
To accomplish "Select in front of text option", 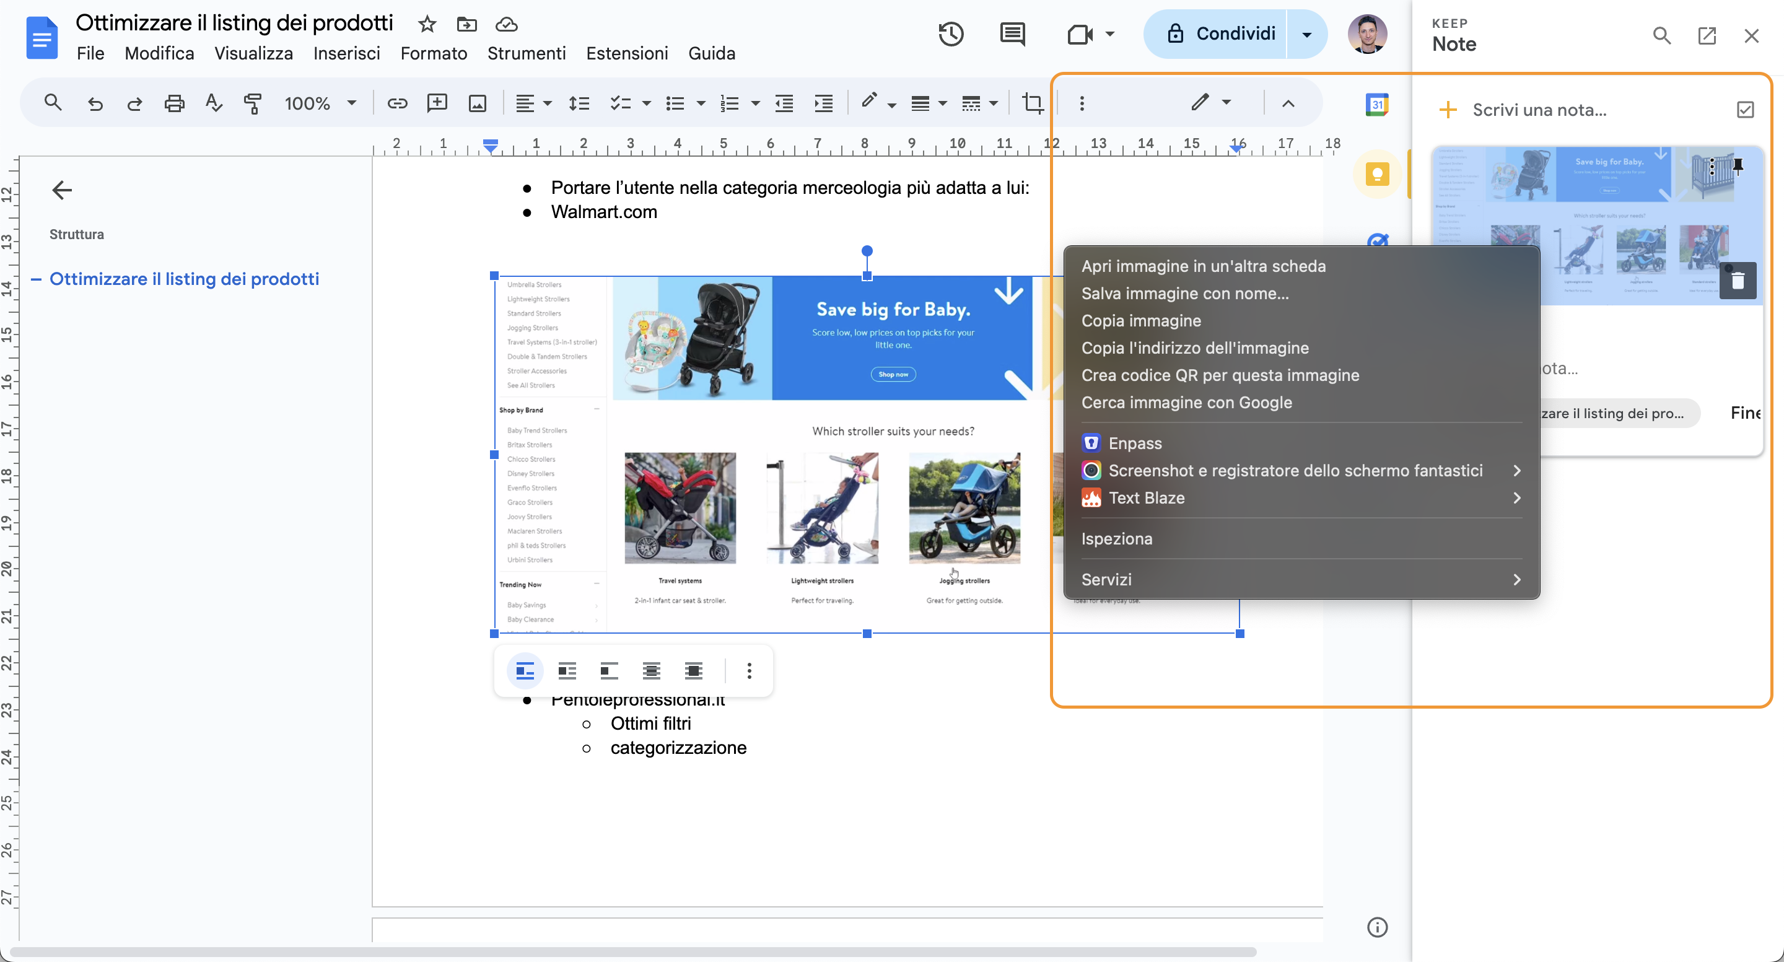I will click(x=694, y=670).
